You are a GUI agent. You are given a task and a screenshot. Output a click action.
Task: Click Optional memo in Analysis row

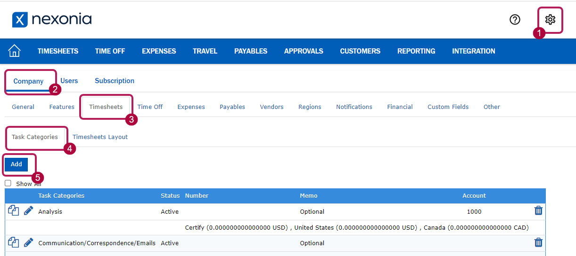click(312, 212)
